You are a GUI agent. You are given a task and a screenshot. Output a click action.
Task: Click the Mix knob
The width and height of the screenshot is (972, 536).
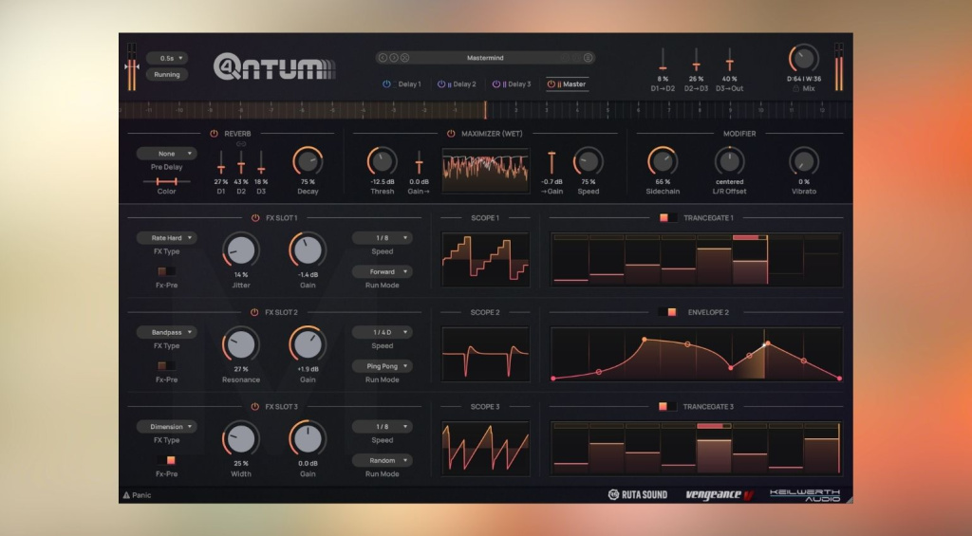[804, 59]
